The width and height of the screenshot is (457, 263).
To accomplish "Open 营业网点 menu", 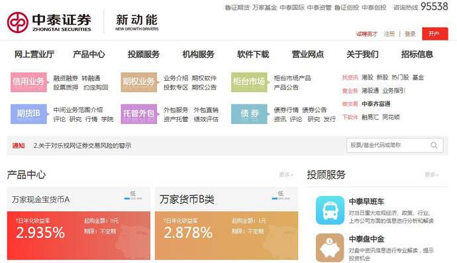I will (x=308, y=54).
